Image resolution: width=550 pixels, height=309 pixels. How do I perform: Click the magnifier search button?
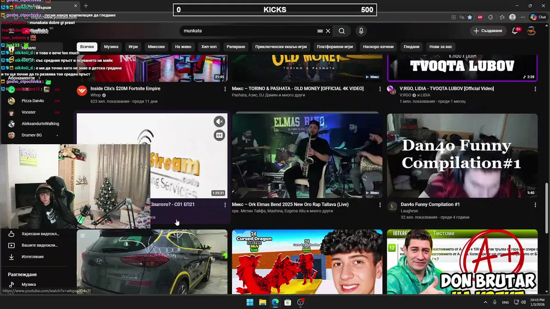(342, 31)
